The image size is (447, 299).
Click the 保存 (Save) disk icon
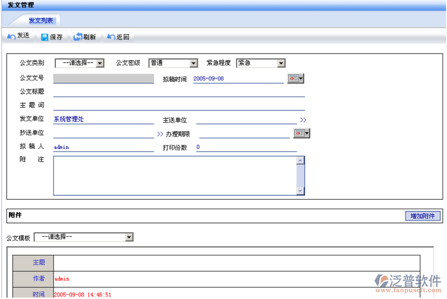point(45,37)
